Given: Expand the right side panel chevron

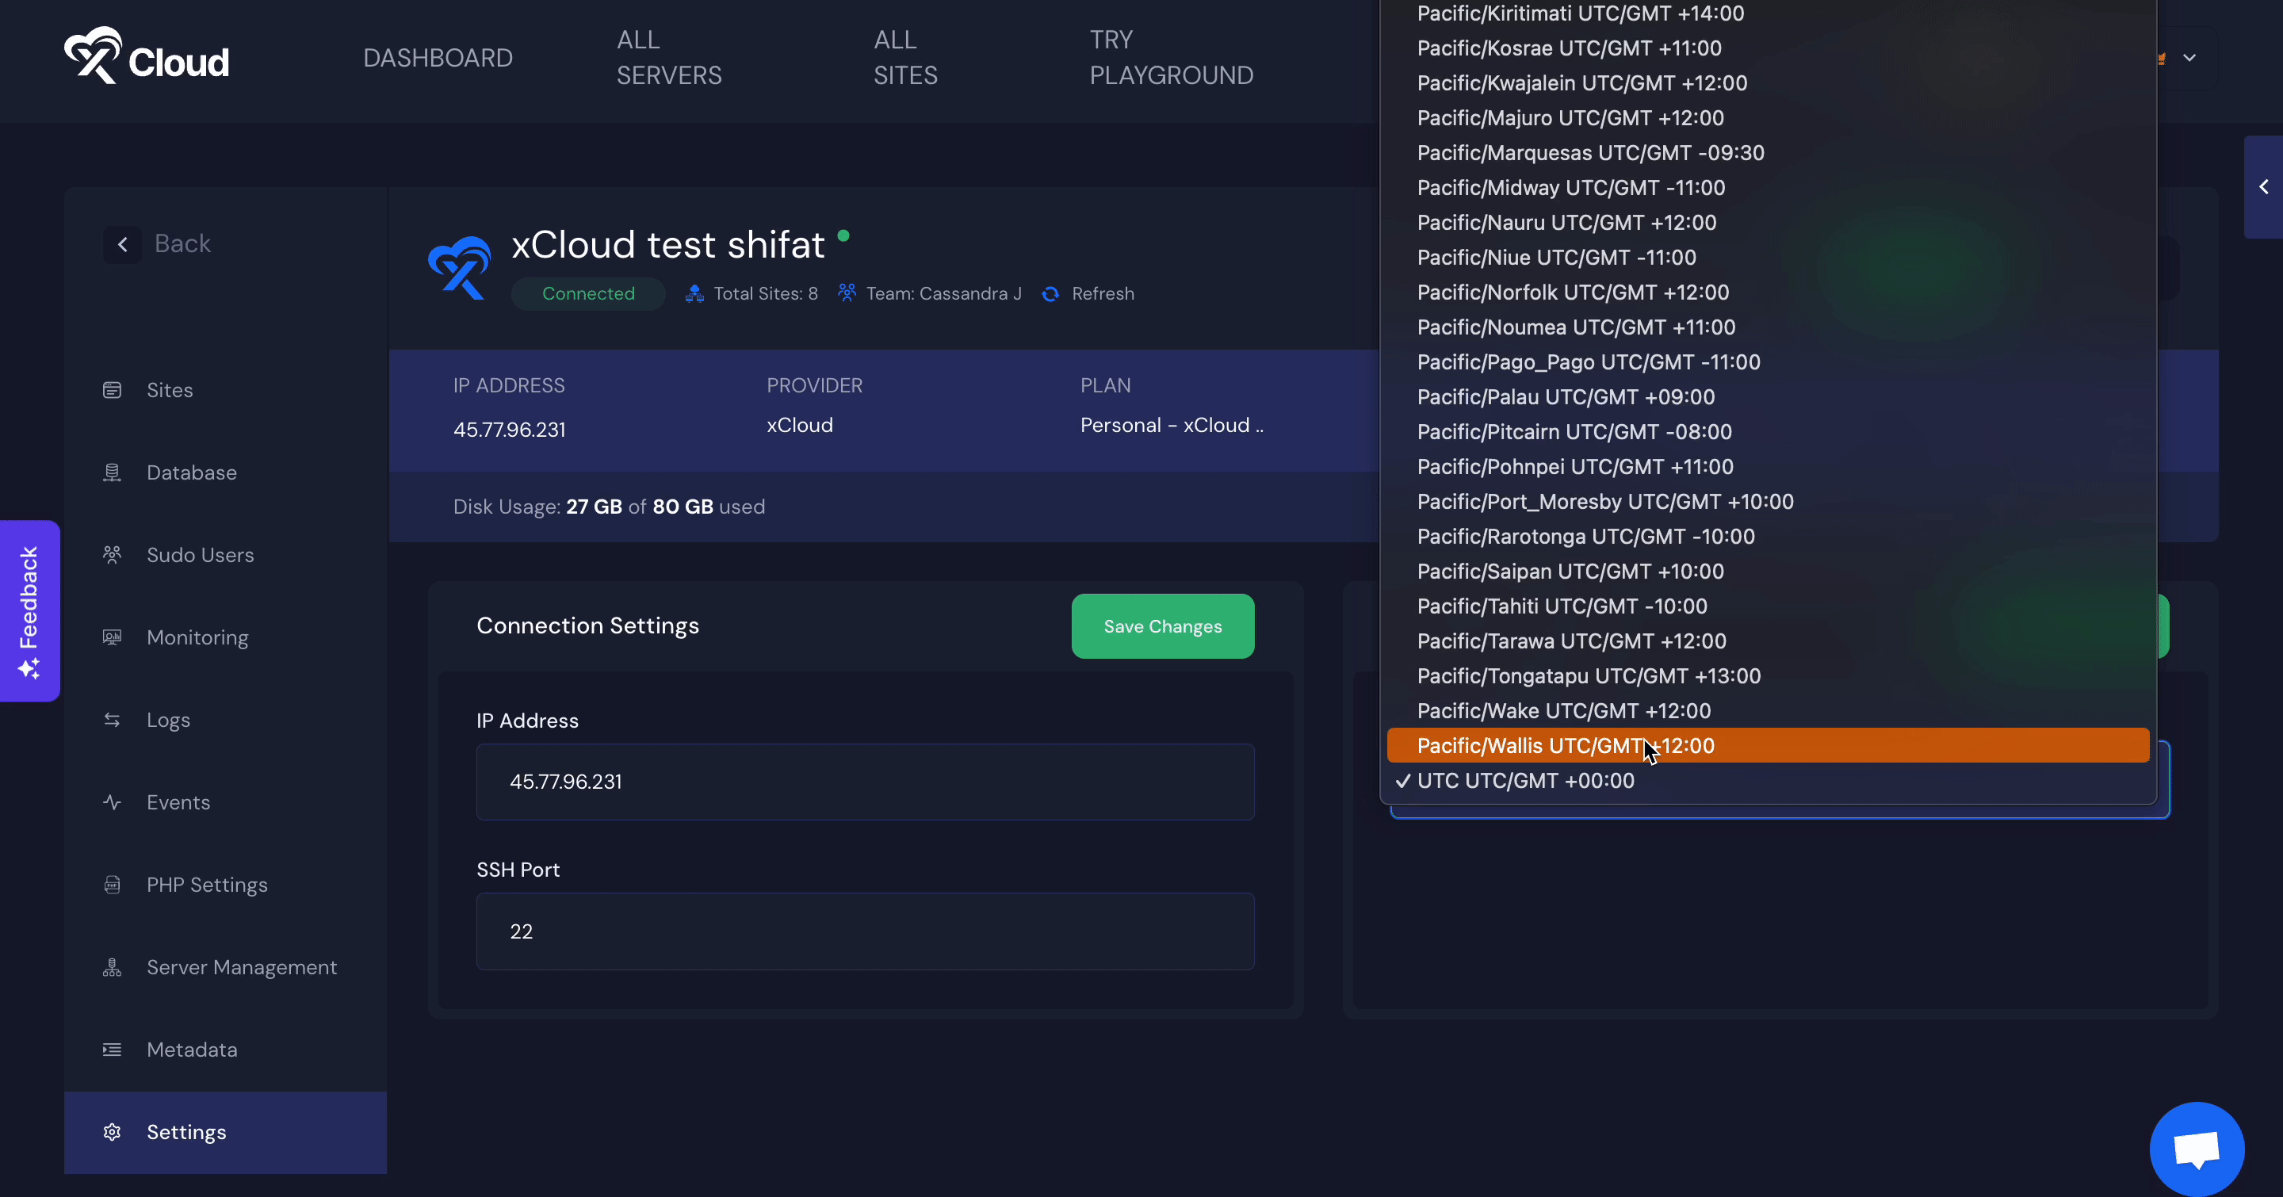Looking at the screenshot, I should 2263,187.
